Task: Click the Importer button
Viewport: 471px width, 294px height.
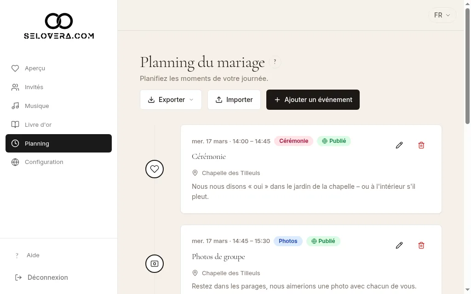Action: [x=234, y=100]
